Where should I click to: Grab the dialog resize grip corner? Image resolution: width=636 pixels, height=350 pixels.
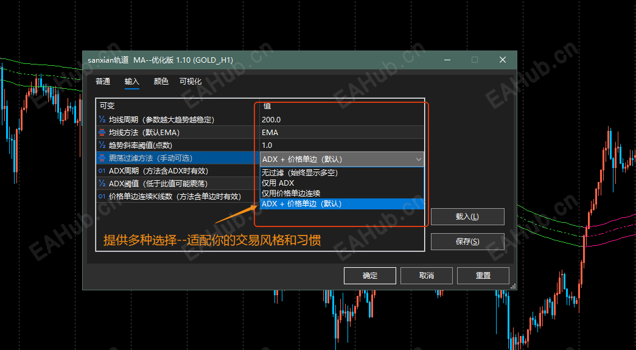513,286
